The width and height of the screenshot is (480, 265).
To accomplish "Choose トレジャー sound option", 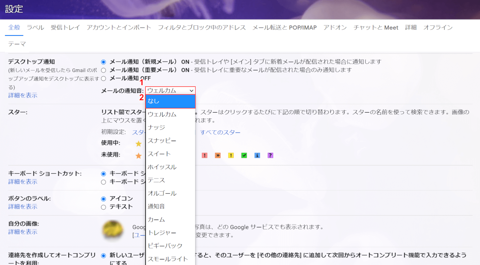I will 171,233.
